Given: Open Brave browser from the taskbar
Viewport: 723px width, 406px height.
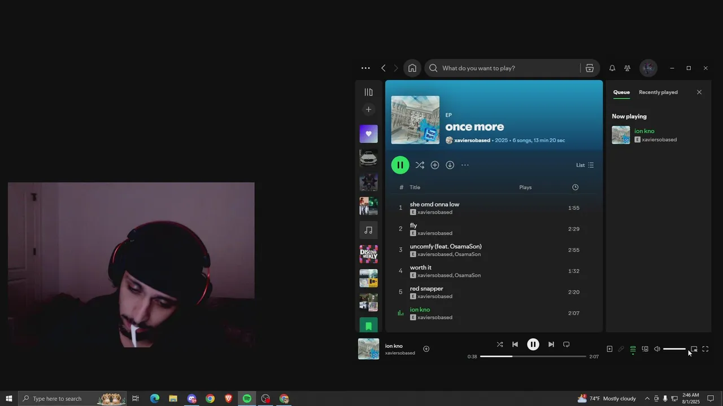Looking at the screenshot, I should 228,399.
